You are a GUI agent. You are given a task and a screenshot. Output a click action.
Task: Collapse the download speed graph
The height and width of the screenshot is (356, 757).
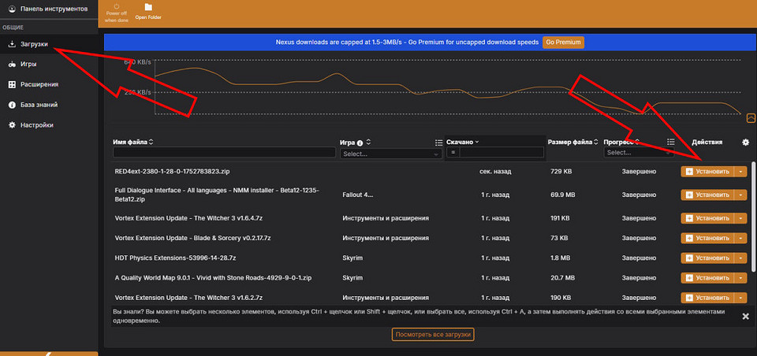click(x=751, y=118)
